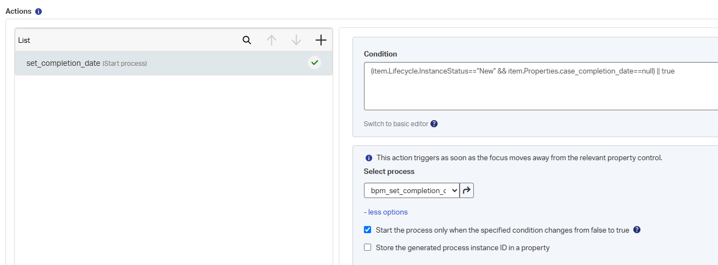The width and height of the screenshot is (718, 265).
Task: Click the info icon in the trigger notice
Action: (x=369, y=158)
